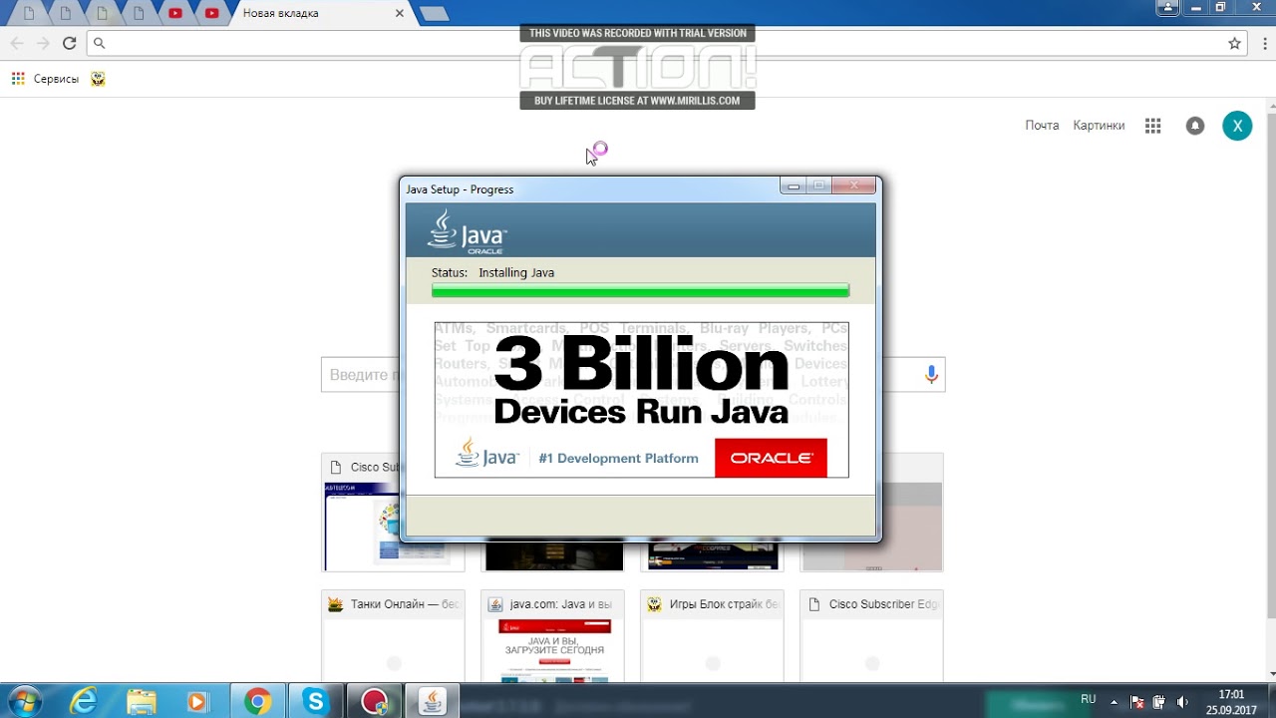Open the java.com: Java и вы tile

(553, 636)
